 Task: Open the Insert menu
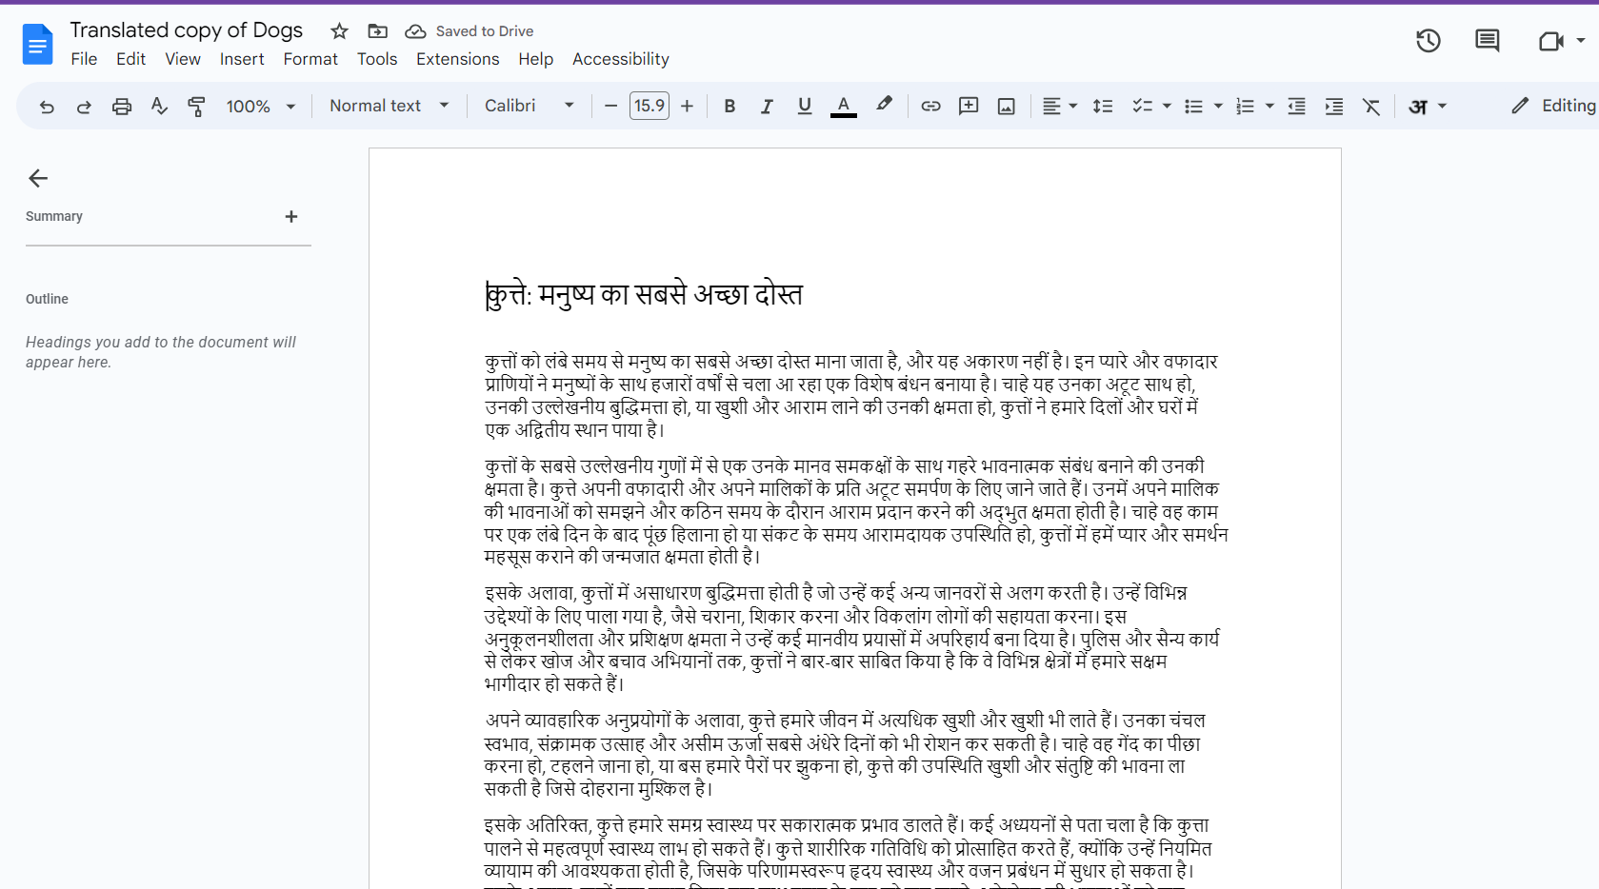click(242, 59)
